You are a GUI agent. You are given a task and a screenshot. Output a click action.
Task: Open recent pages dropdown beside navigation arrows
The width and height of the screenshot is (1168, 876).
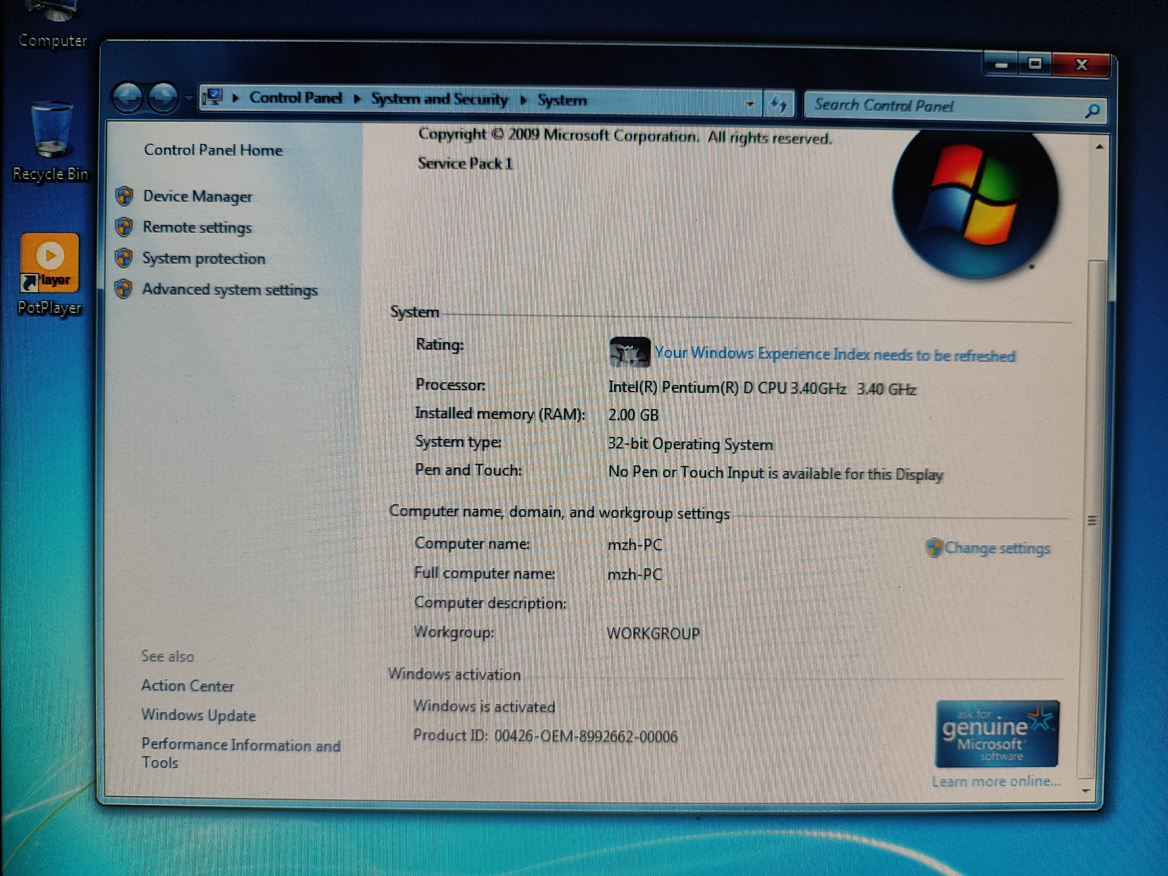click(x=188, y=98)
